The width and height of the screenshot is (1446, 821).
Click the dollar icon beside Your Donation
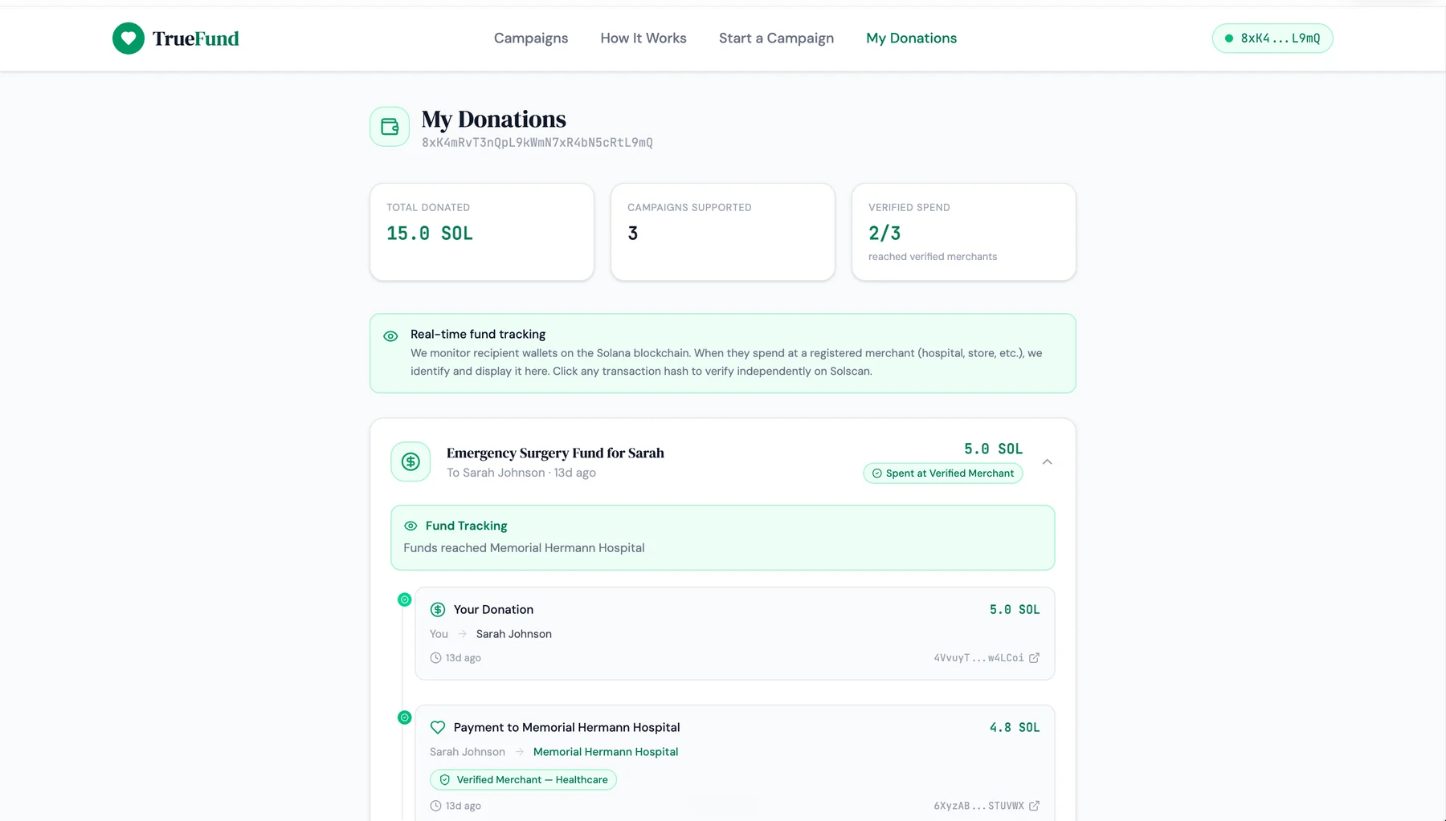pyautogui.click(x=438, y=610)
